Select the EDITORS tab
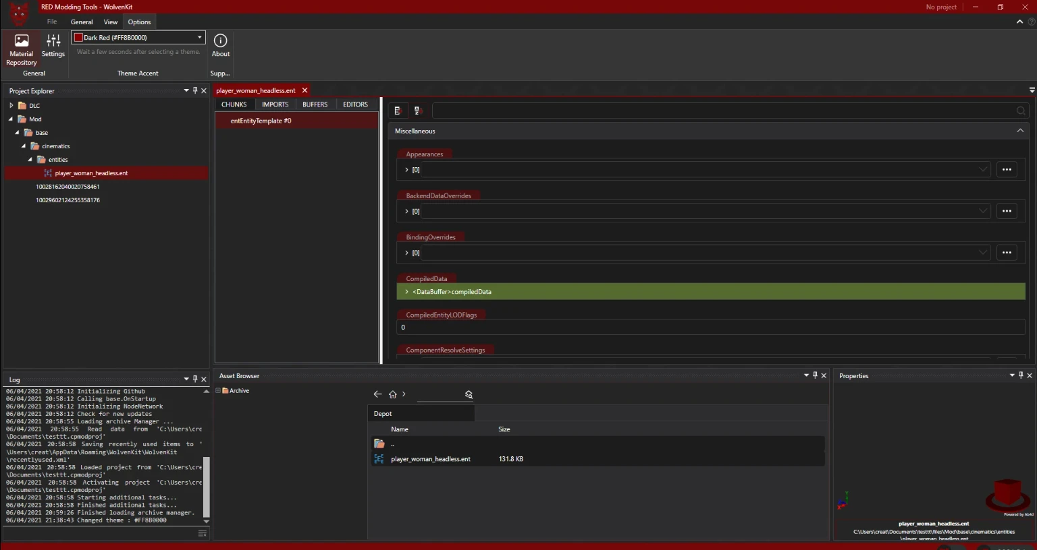 (355, 104)
